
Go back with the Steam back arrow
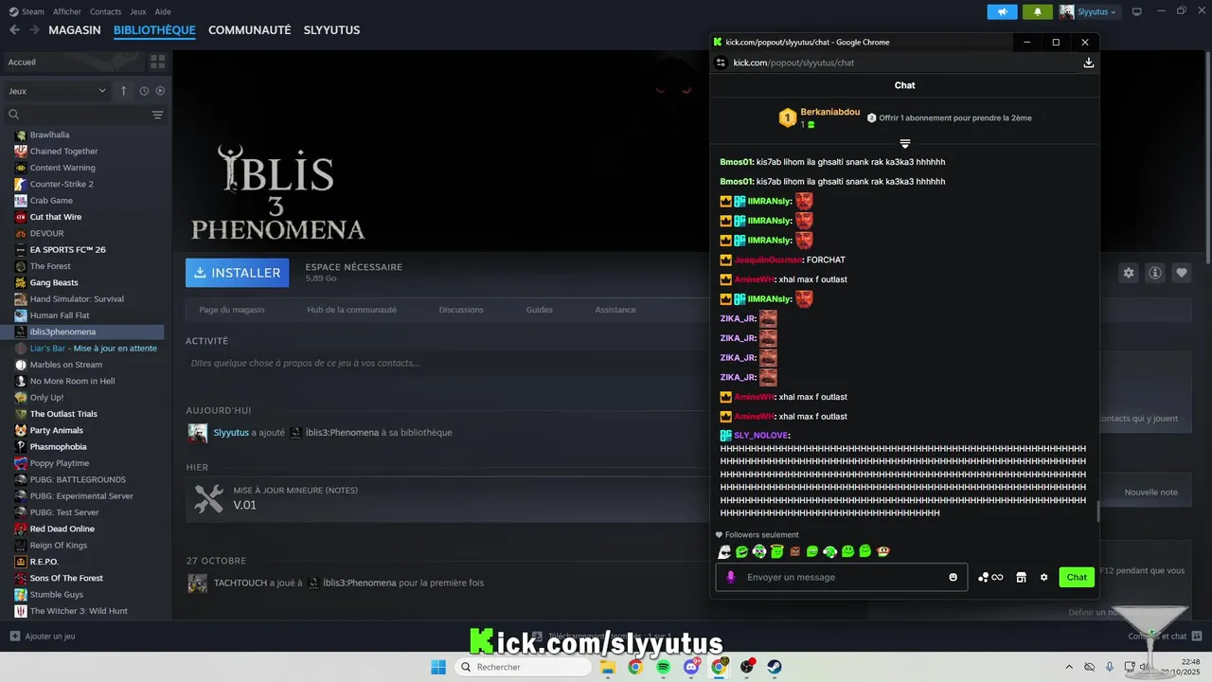coord(14,29)
